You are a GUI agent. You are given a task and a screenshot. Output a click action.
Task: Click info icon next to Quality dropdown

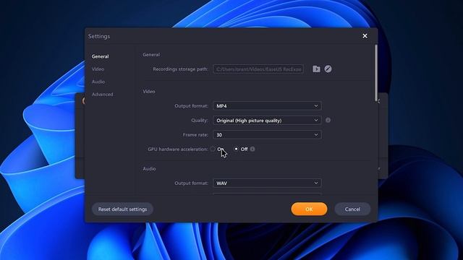point(328,121)
